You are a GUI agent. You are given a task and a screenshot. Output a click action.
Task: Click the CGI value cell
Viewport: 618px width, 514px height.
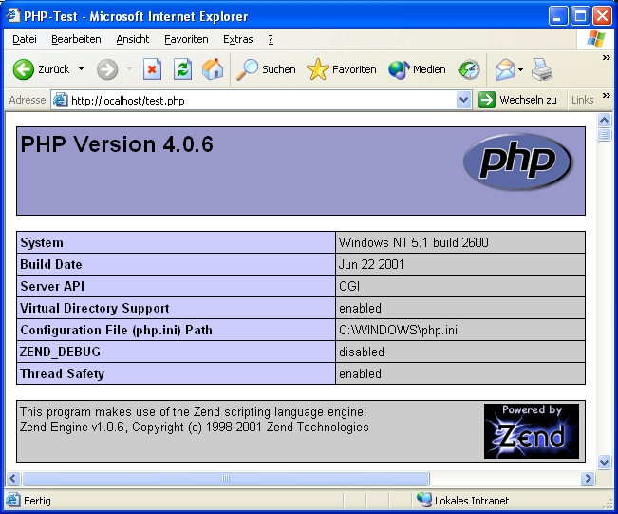coord(460,286)
